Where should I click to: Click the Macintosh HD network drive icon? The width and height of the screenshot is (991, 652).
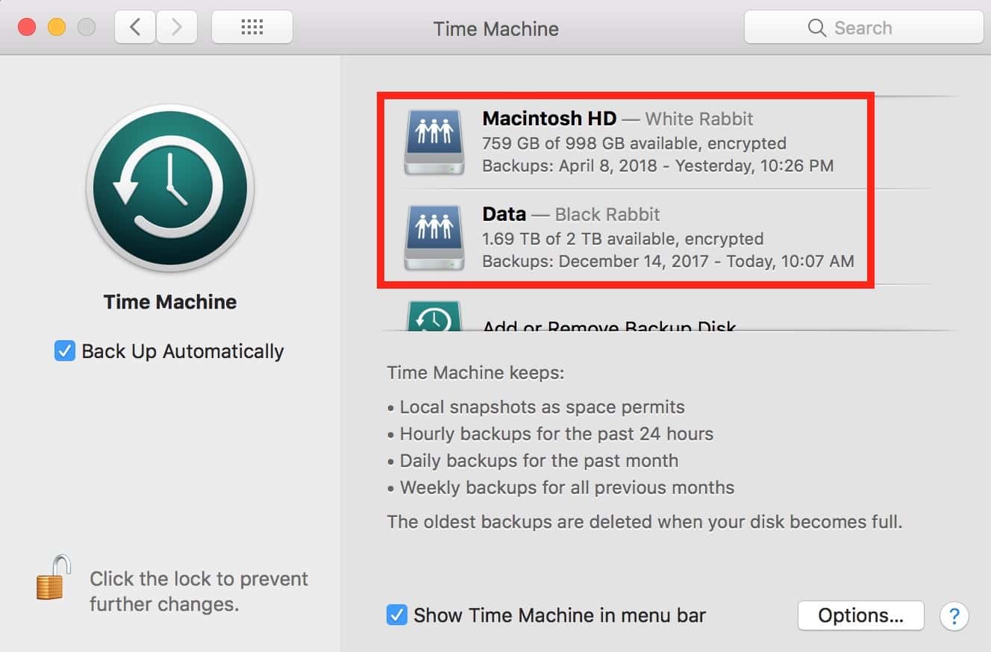(434, 142)
